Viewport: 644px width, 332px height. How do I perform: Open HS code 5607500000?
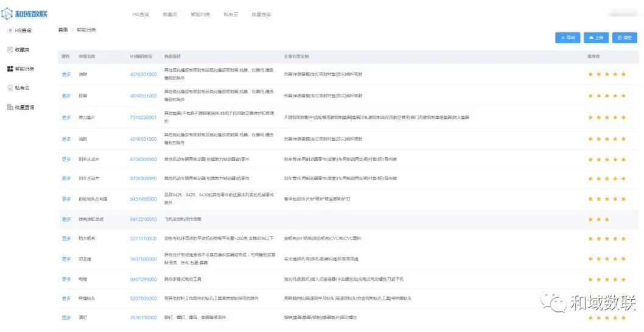143,259
